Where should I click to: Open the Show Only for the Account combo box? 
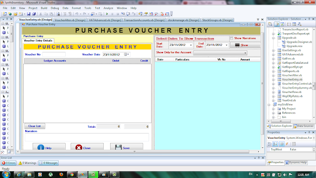pos(220,53)
